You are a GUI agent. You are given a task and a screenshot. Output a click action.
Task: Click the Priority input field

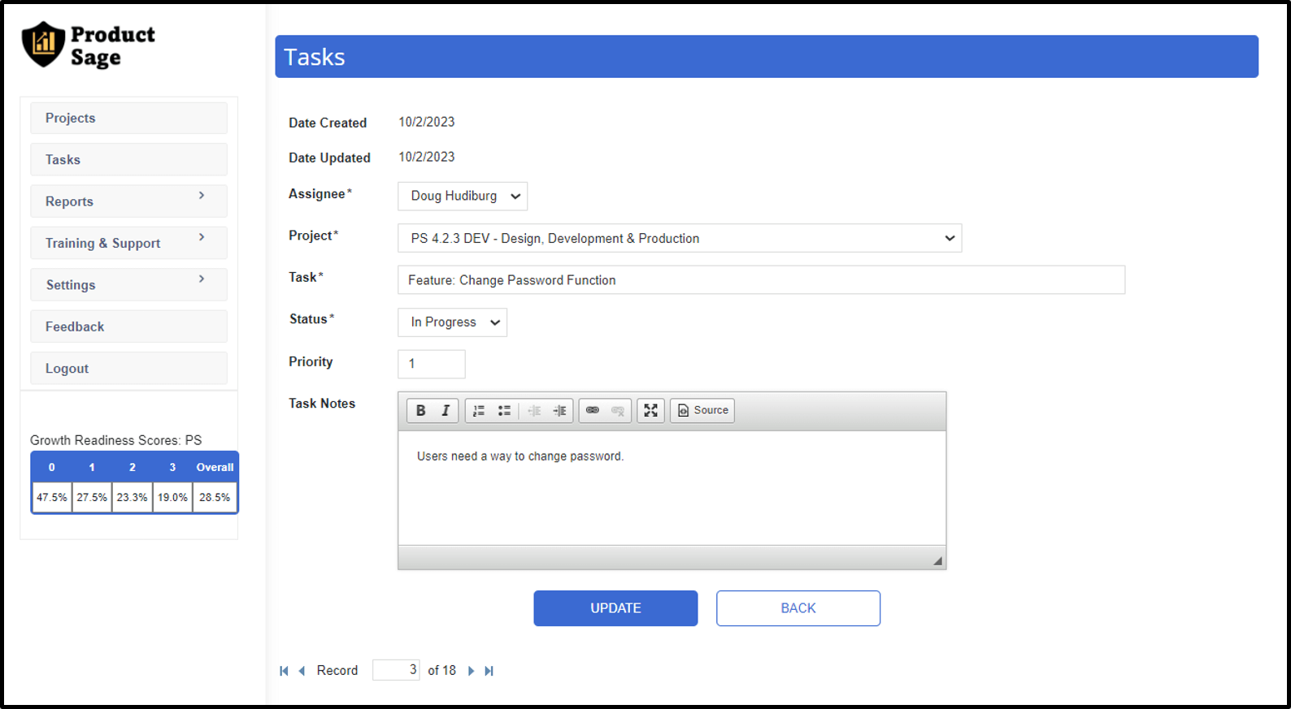432,364
